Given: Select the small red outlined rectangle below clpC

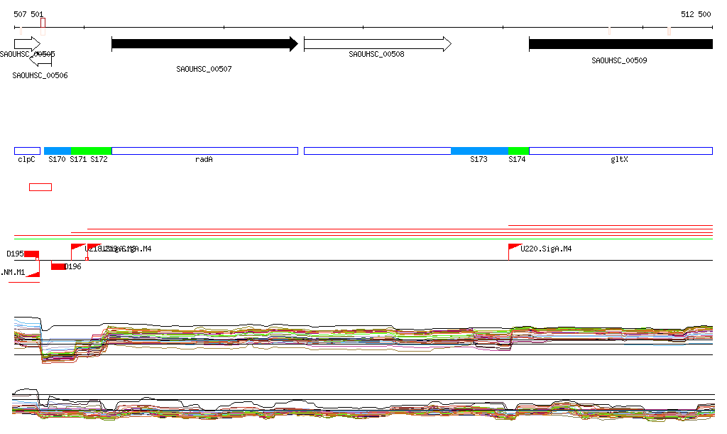Looking at the screenshot, I should [x=40, y=187].
